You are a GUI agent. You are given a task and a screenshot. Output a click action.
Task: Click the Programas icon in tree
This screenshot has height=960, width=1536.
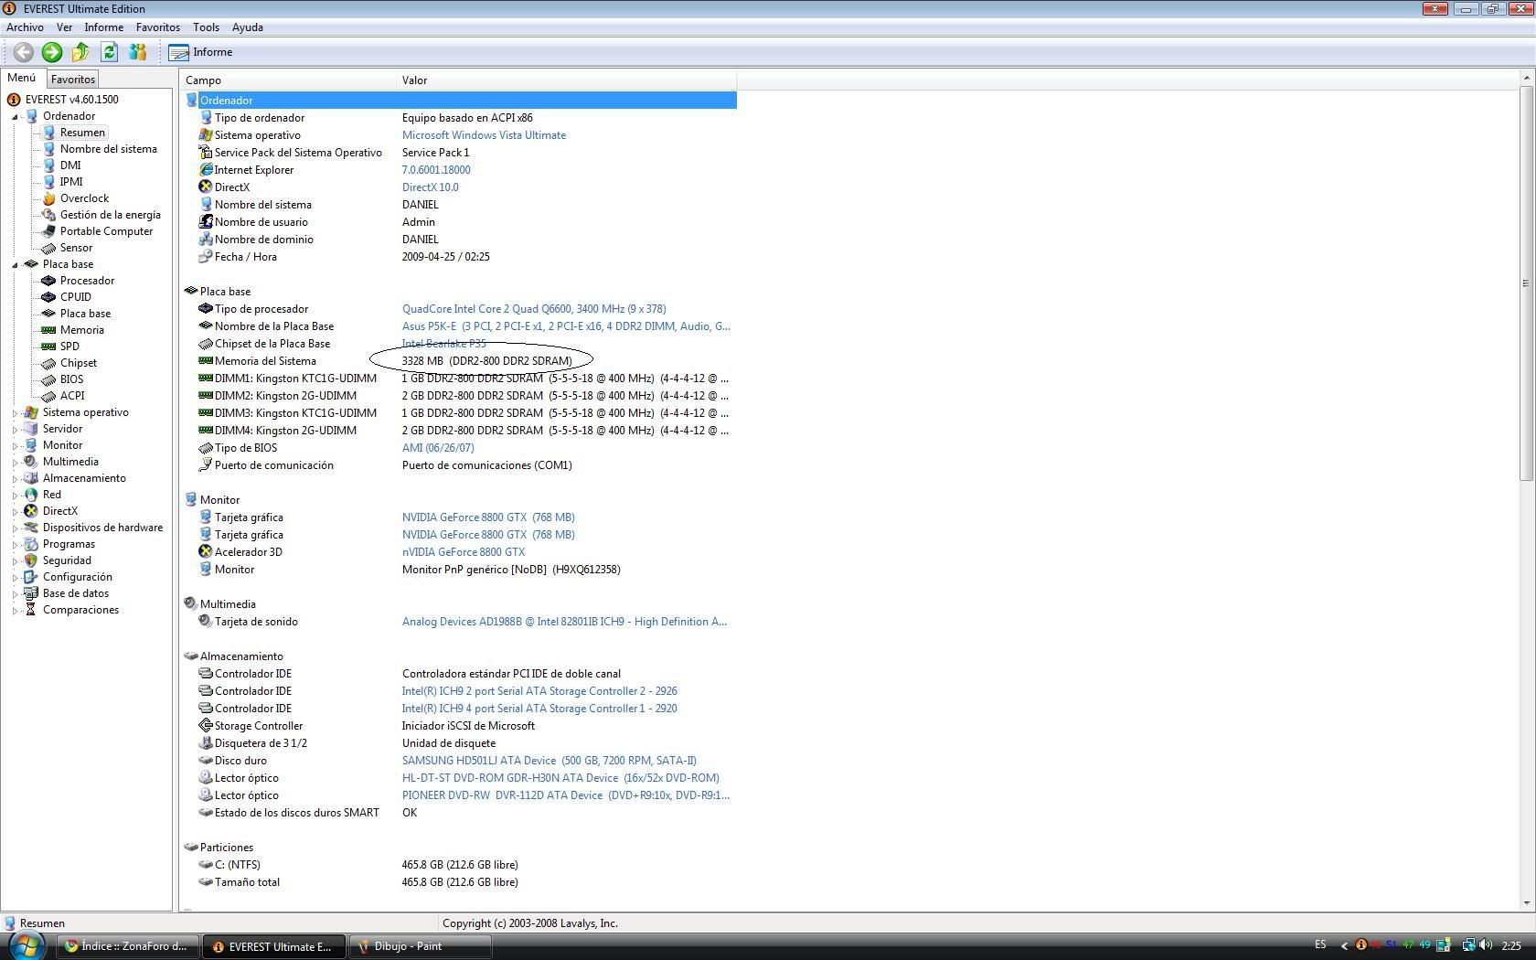click(x=31, y=544)
